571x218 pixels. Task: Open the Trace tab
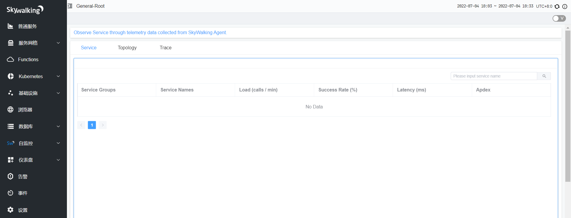(x=165, y=48)
